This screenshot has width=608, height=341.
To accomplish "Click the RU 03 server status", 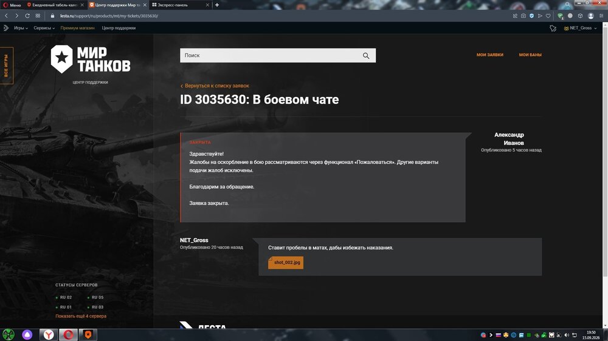I will 96,307.
